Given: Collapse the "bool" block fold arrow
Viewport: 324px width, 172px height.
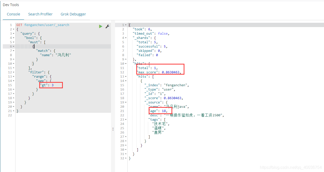Looking at the screenshot, I should pyautogui.click(x=13, y=38).
